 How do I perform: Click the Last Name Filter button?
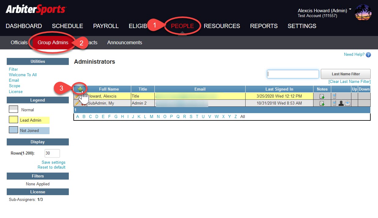(x=345, y=74)
